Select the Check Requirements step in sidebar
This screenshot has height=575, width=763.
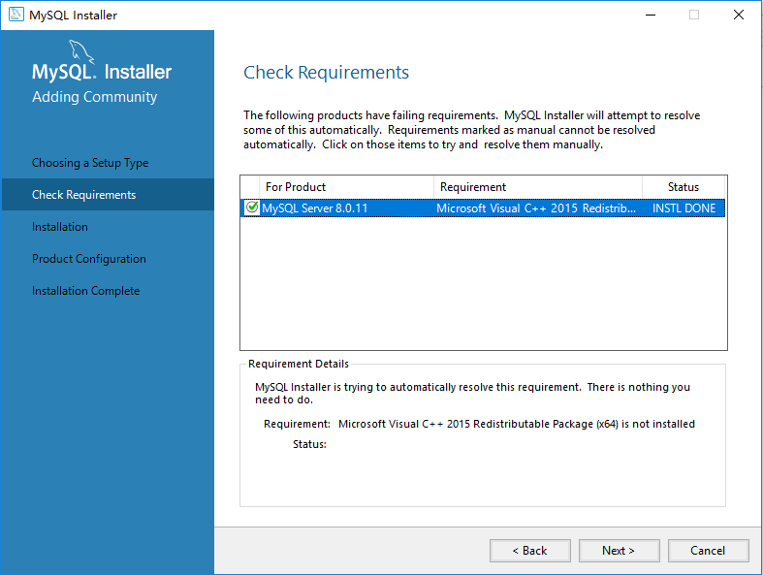(x=108, y=195)
